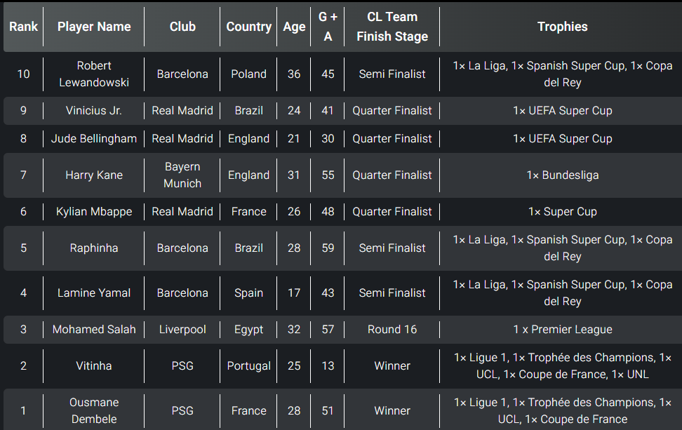Viewport: 682px width, 430px height.
Task: Select the Age column header
Action: click(x=294, y=27)
